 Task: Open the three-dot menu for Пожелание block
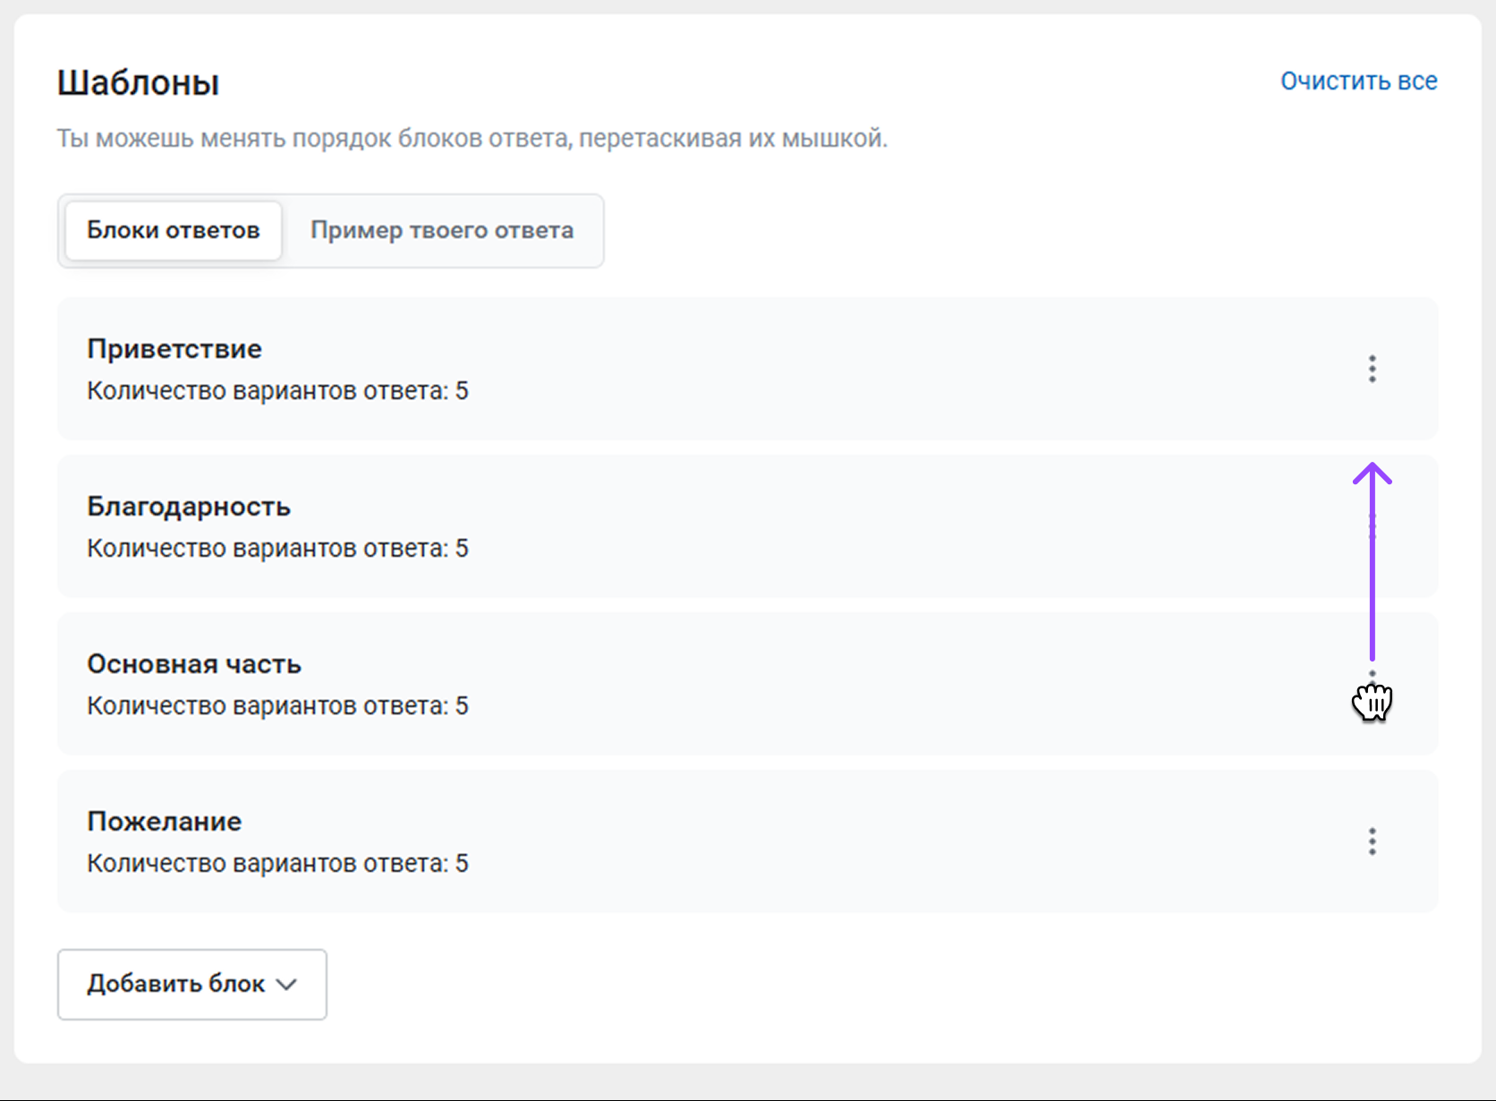coord(1372,841)
